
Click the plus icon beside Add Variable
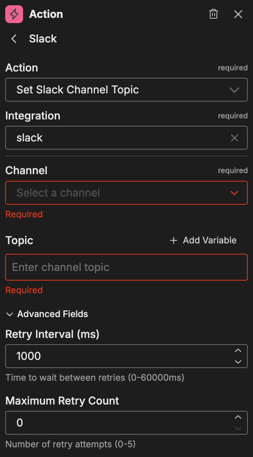tap(173, 240)
